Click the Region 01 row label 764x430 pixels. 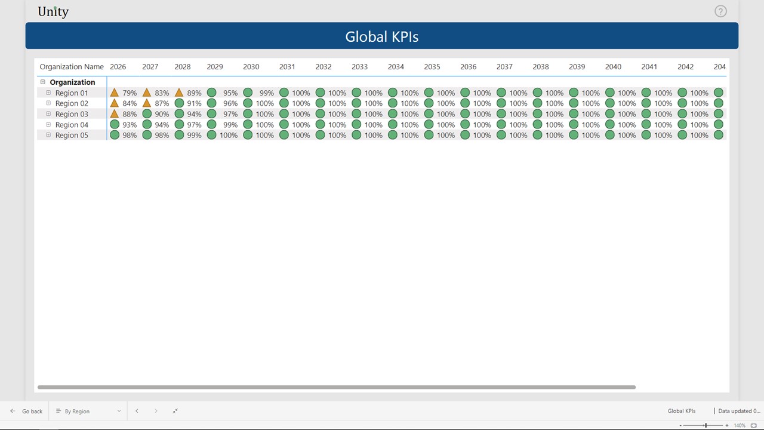72,93
